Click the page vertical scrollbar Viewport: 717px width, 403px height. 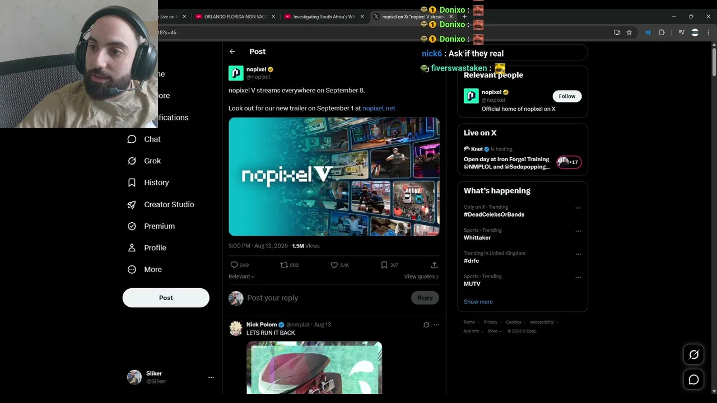coord(714,62)
